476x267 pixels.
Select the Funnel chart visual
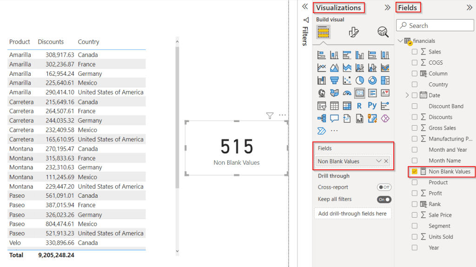point(334,80)
